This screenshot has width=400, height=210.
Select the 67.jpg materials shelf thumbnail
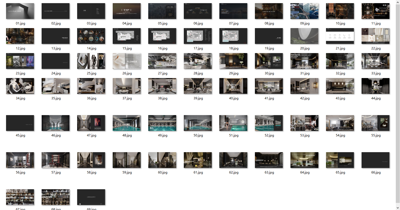point(20,197)
